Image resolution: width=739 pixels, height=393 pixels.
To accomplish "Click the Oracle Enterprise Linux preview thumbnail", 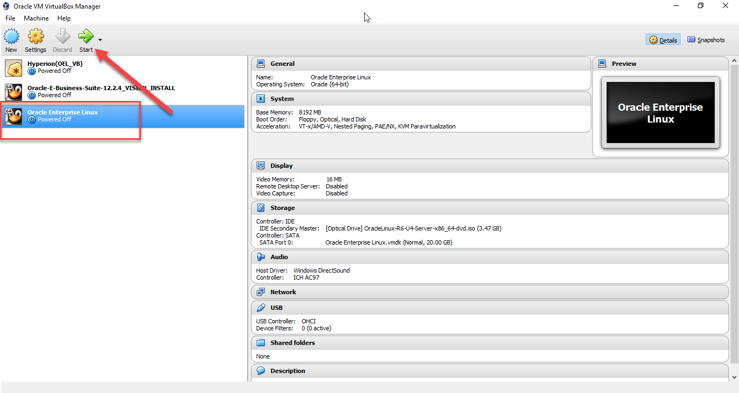I will tap(660, 113).
